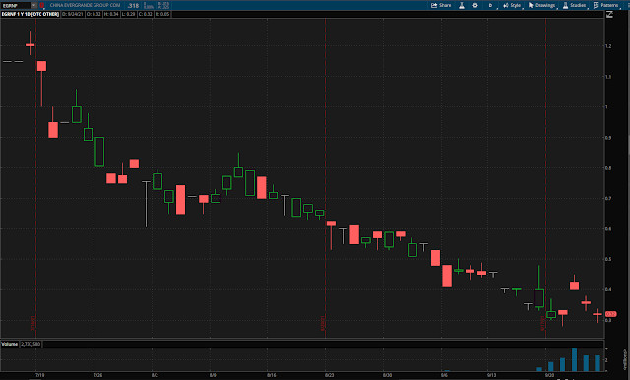Click the Share chart icon button

click(x=441, y=5)
